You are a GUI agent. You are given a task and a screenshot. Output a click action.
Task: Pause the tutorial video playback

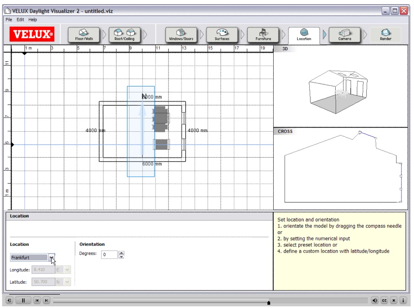[x=23, y=300]
